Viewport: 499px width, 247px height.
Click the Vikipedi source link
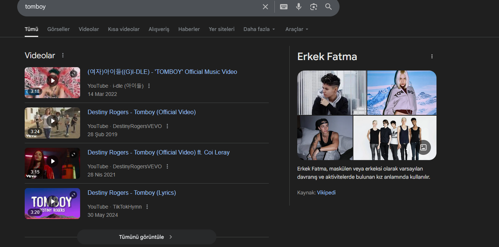(x=326, y=193)
